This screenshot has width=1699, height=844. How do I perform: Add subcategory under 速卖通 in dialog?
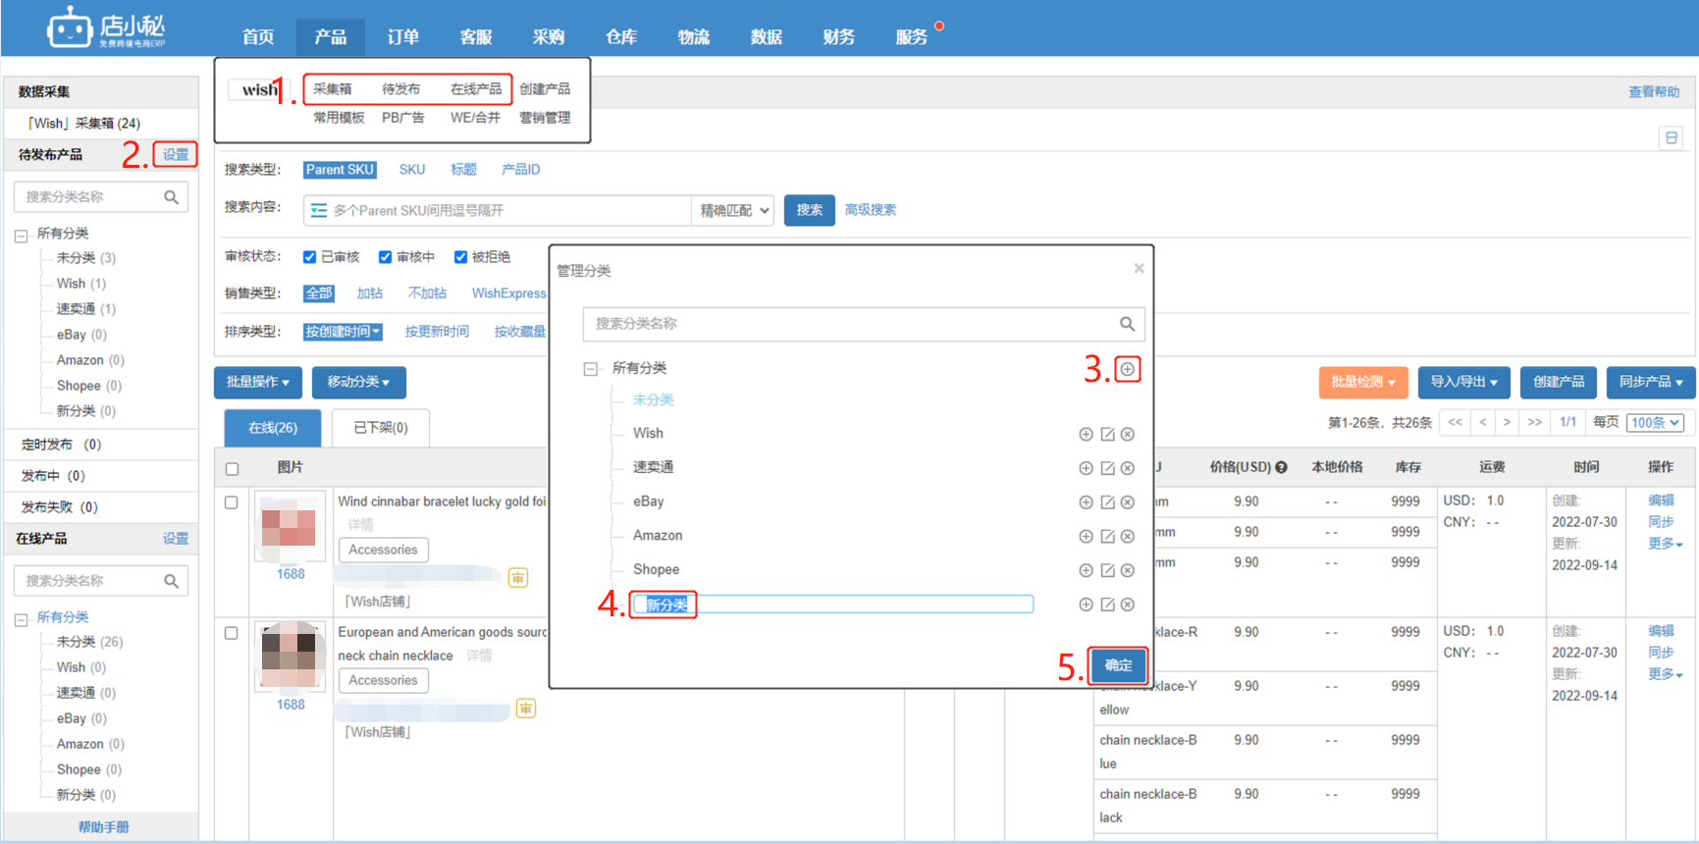coord(1086,468)
